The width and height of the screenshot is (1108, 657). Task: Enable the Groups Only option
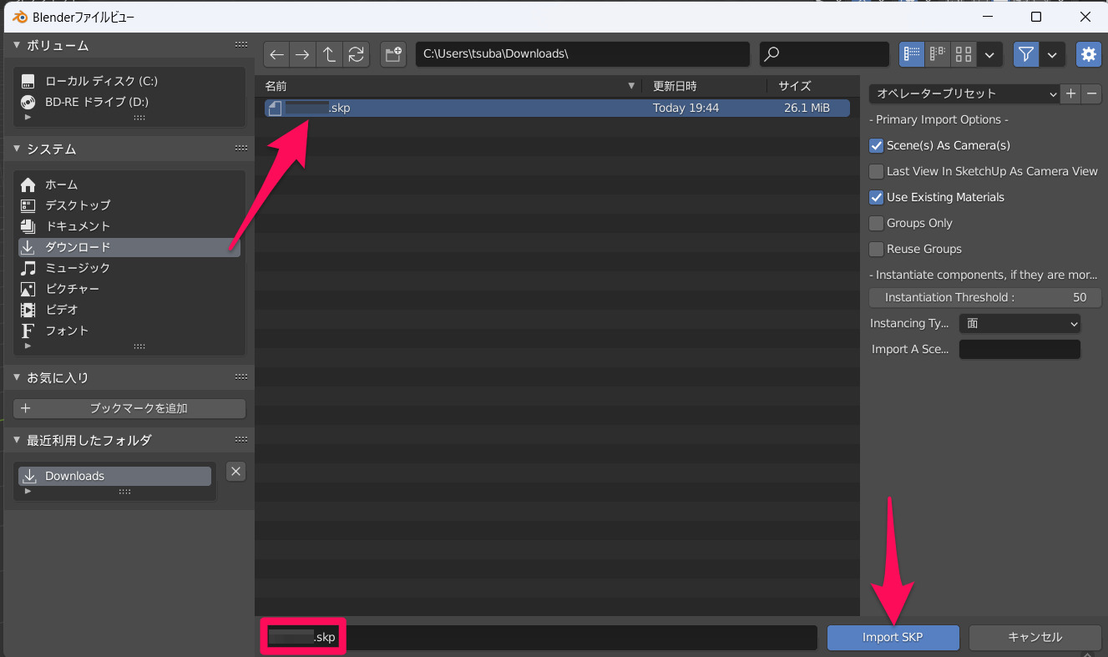(876, 223)
